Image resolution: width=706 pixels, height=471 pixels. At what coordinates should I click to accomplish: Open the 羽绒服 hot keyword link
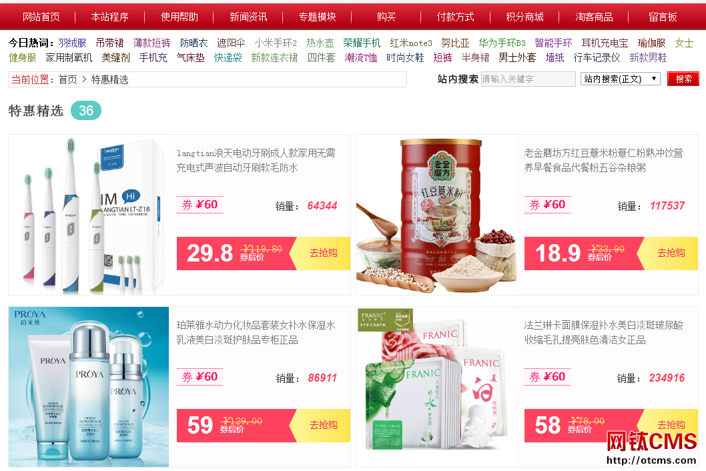click(x=72, y=43)
